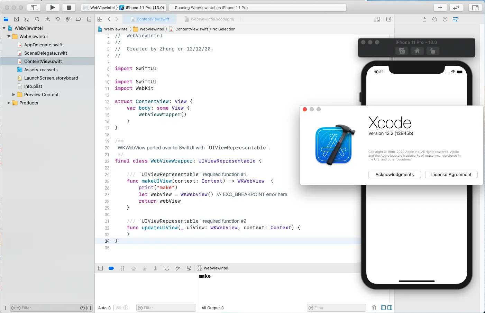485x313 pixels.
Task: Switch to the ContentView.swift editor tab
Action: point(150,19)
